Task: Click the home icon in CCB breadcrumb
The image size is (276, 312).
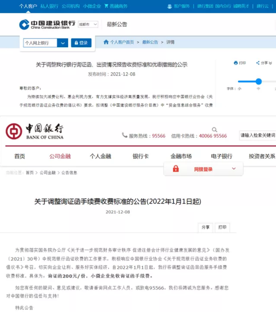Action: 106,42
